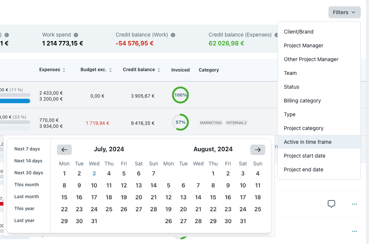This screenshot has height=244, width=369.
Task: Click the MARKETING category tag
Action: coord(211,123)
